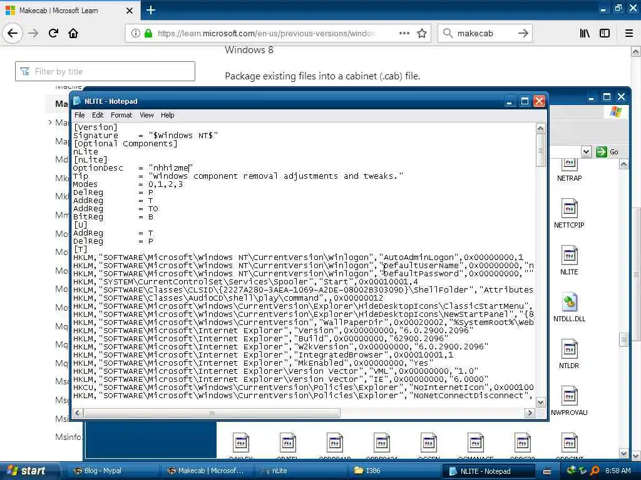Click explorer file list scroll down arrow
This screenshot has width=641, height=480.
click(x=623, y=453)
